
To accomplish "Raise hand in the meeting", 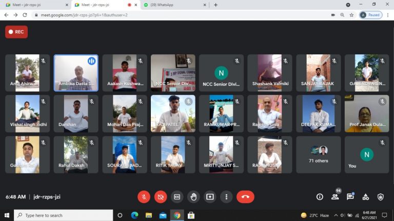I will point(193,196).
